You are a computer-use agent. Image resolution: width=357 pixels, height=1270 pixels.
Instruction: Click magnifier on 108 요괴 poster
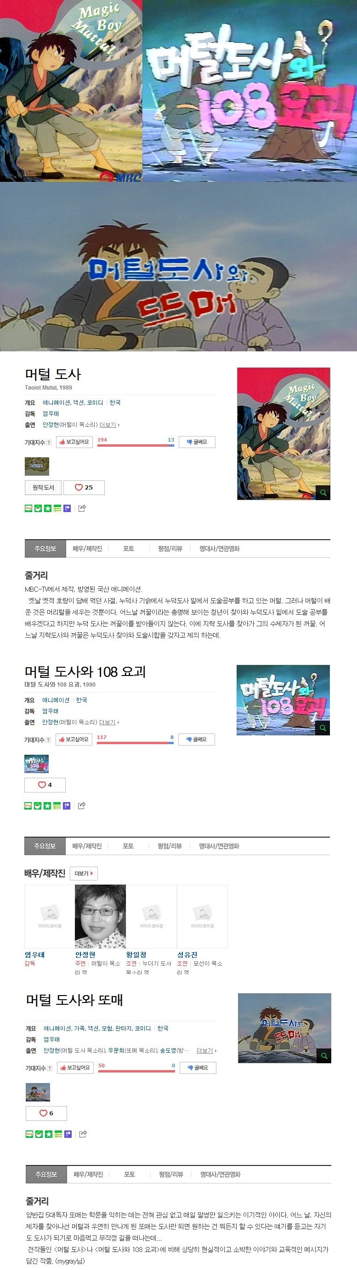[323, 728]
